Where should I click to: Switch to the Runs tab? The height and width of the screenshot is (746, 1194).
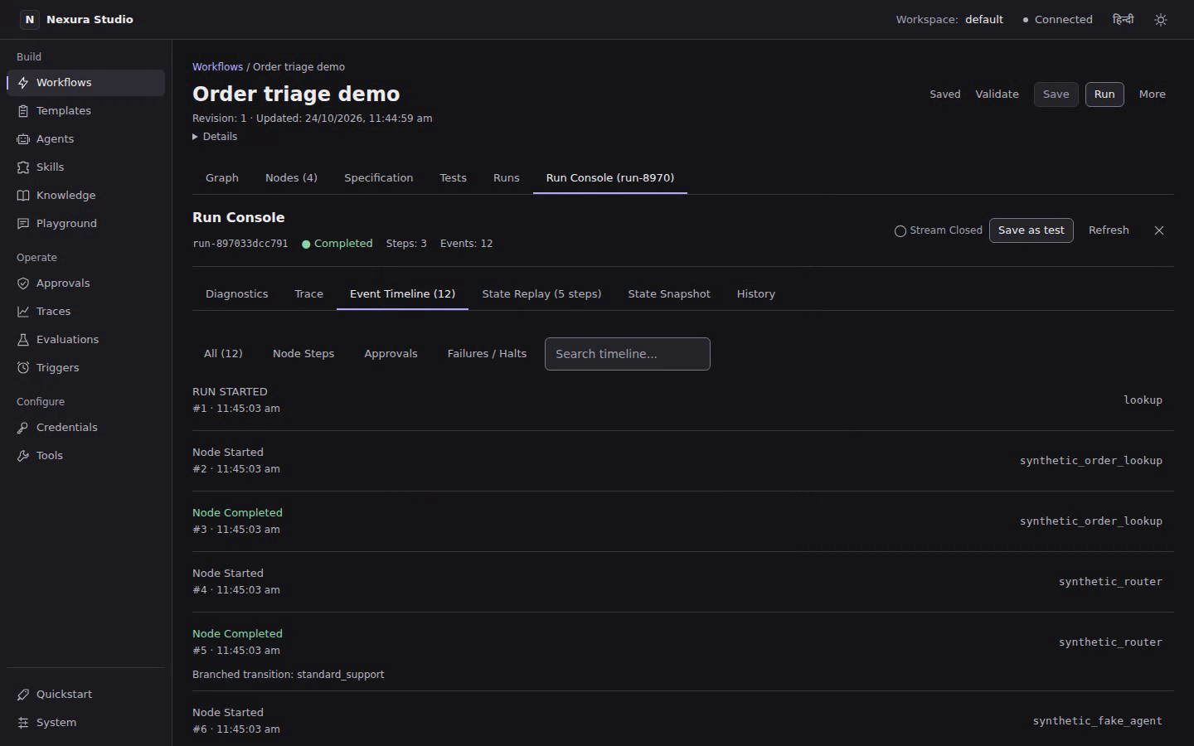506,178
